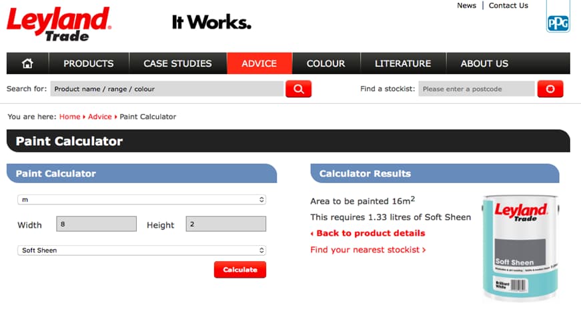Image resolution: width=581 pixels, height=325 pixels.
Task: Click 'This requires 1.33 litres' result text
Action: [390, 217]
